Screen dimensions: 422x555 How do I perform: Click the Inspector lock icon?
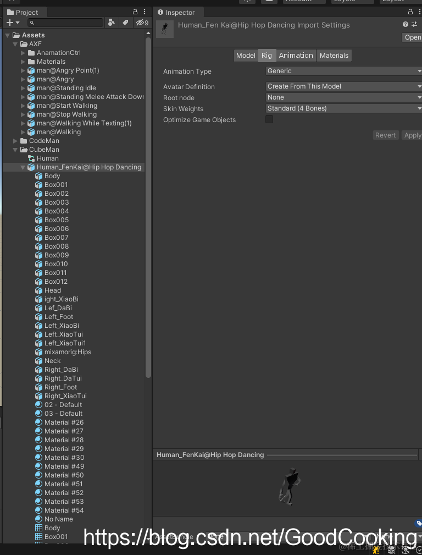click(410, 12)
